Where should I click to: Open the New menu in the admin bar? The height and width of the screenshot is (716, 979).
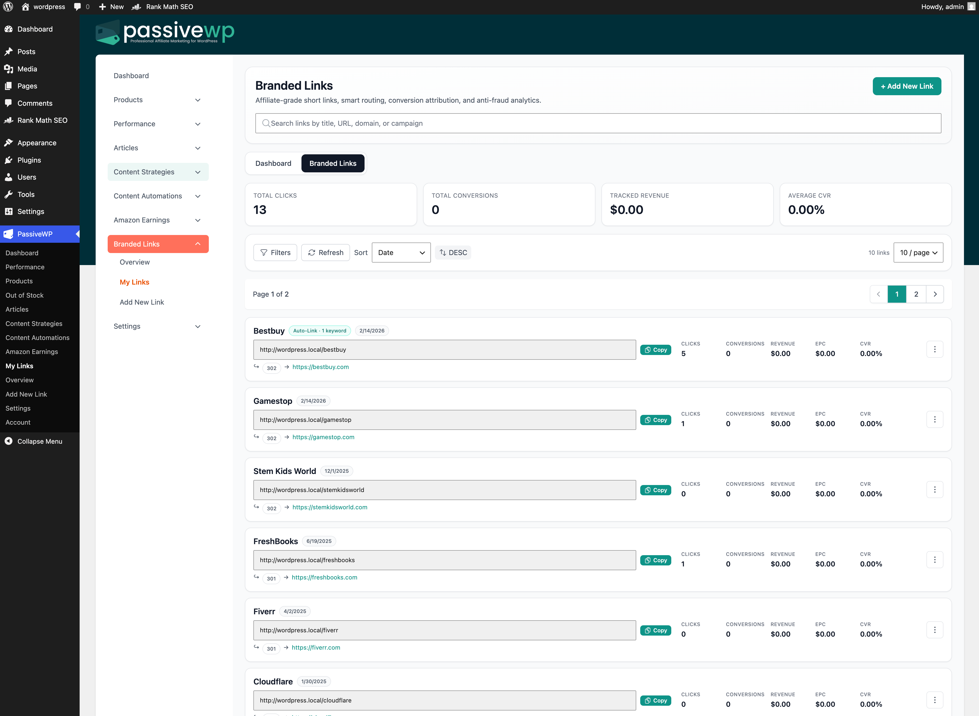tap(110, 7)
